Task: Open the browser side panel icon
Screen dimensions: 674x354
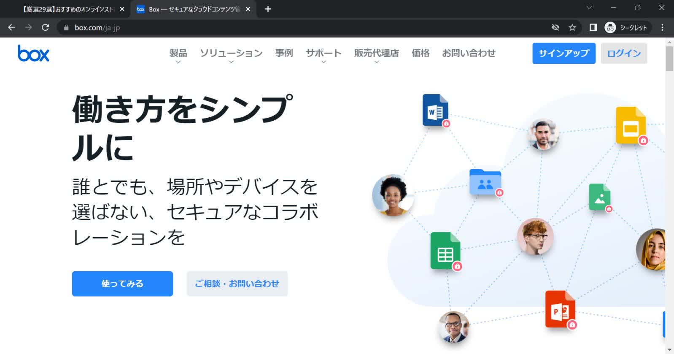Action: click(593, 27)
